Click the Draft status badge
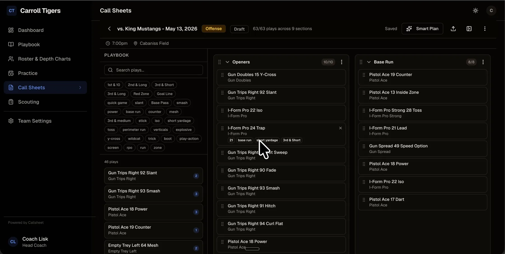 tap(239, 29)
